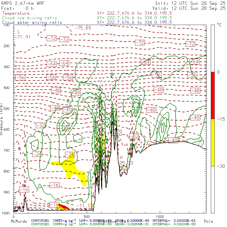Click the "McMurdo" endpoint label
Viewport: 227px width, 227px height.
pyautogui.click(x=19, y=221)
